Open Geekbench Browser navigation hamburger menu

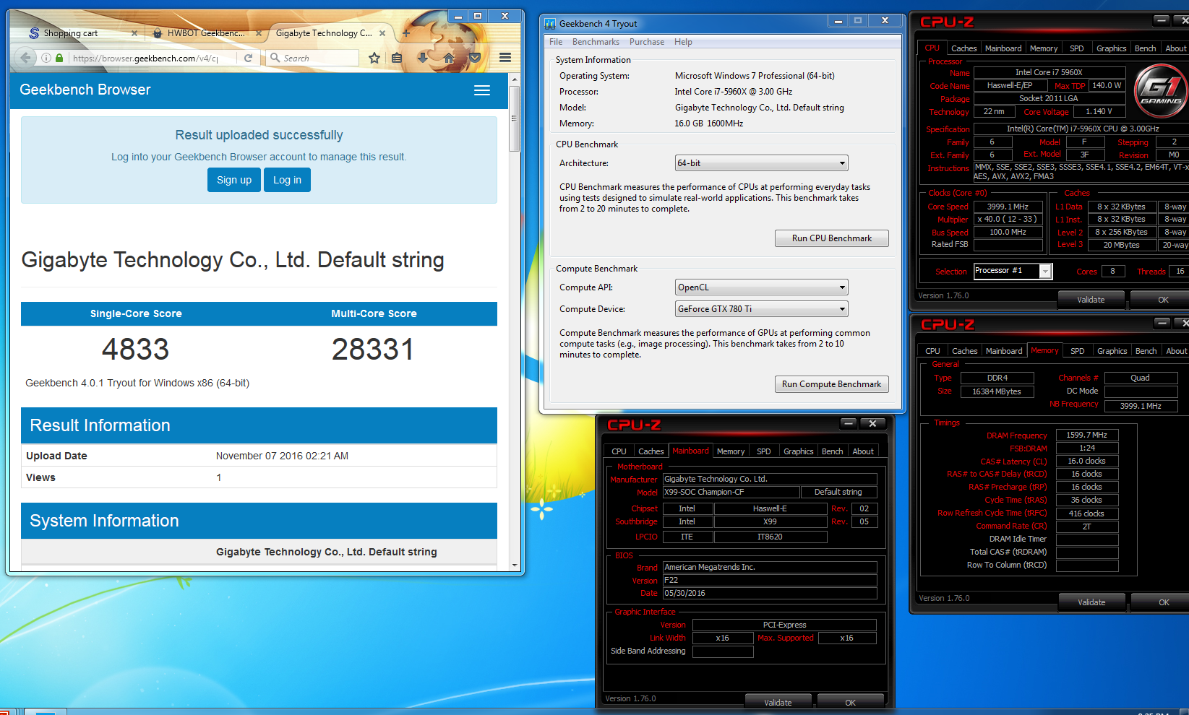click(482, 90)
